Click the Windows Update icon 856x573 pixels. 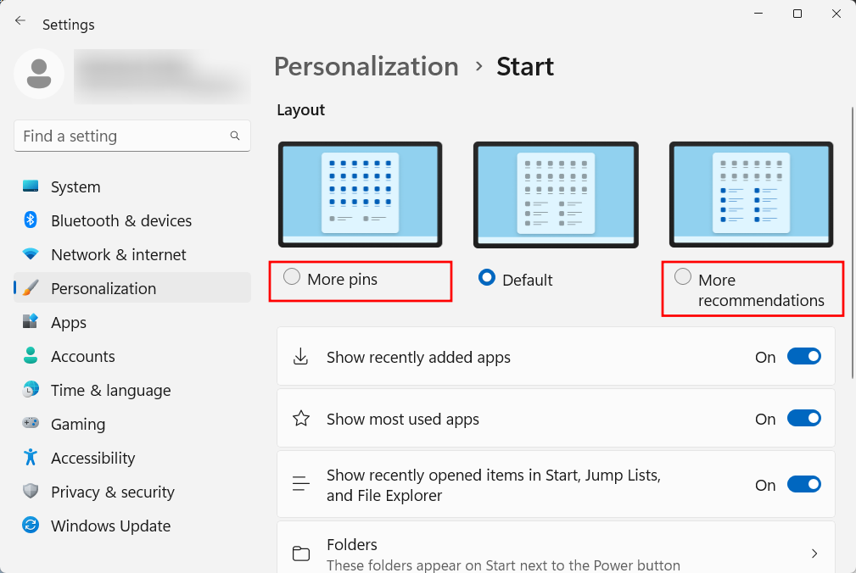(29, 526)
